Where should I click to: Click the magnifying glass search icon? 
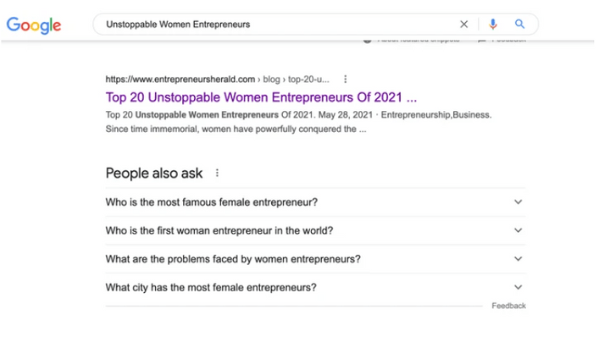[x=520, y=25]
